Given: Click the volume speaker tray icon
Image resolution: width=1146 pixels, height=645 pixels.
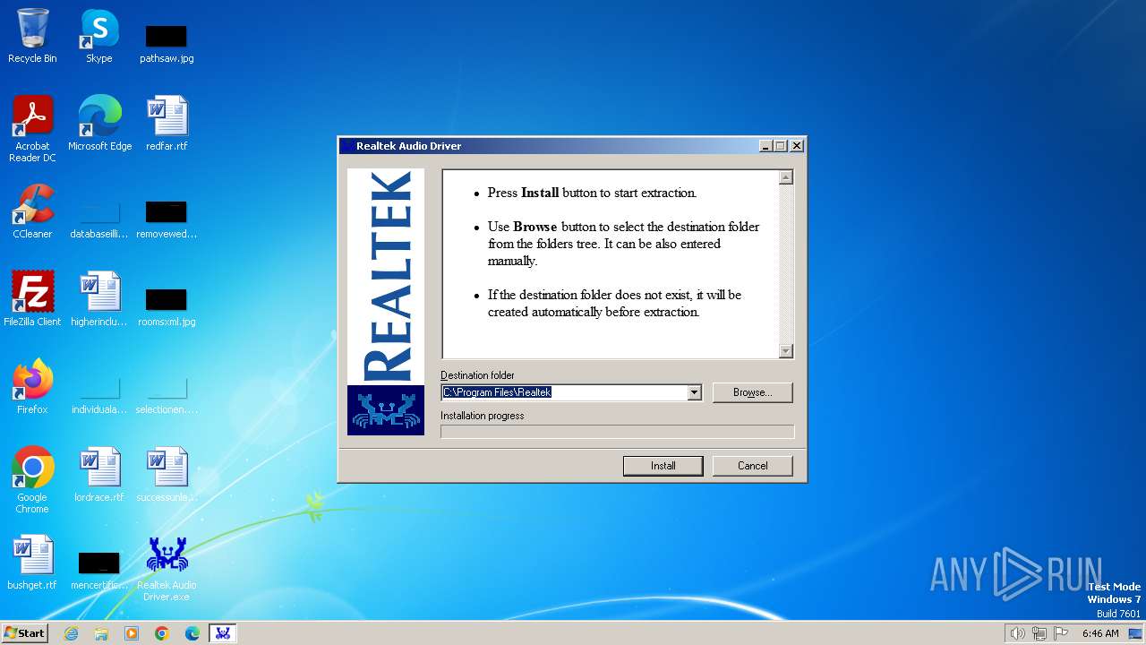Looking at the screenshot, I should pyautogui.click(x=1017, y=633).
